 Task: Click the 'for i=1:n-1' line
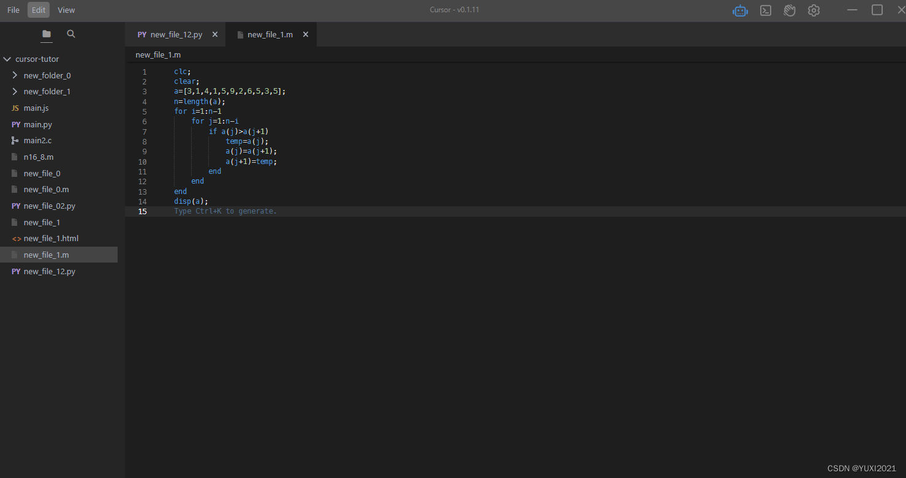198,111
